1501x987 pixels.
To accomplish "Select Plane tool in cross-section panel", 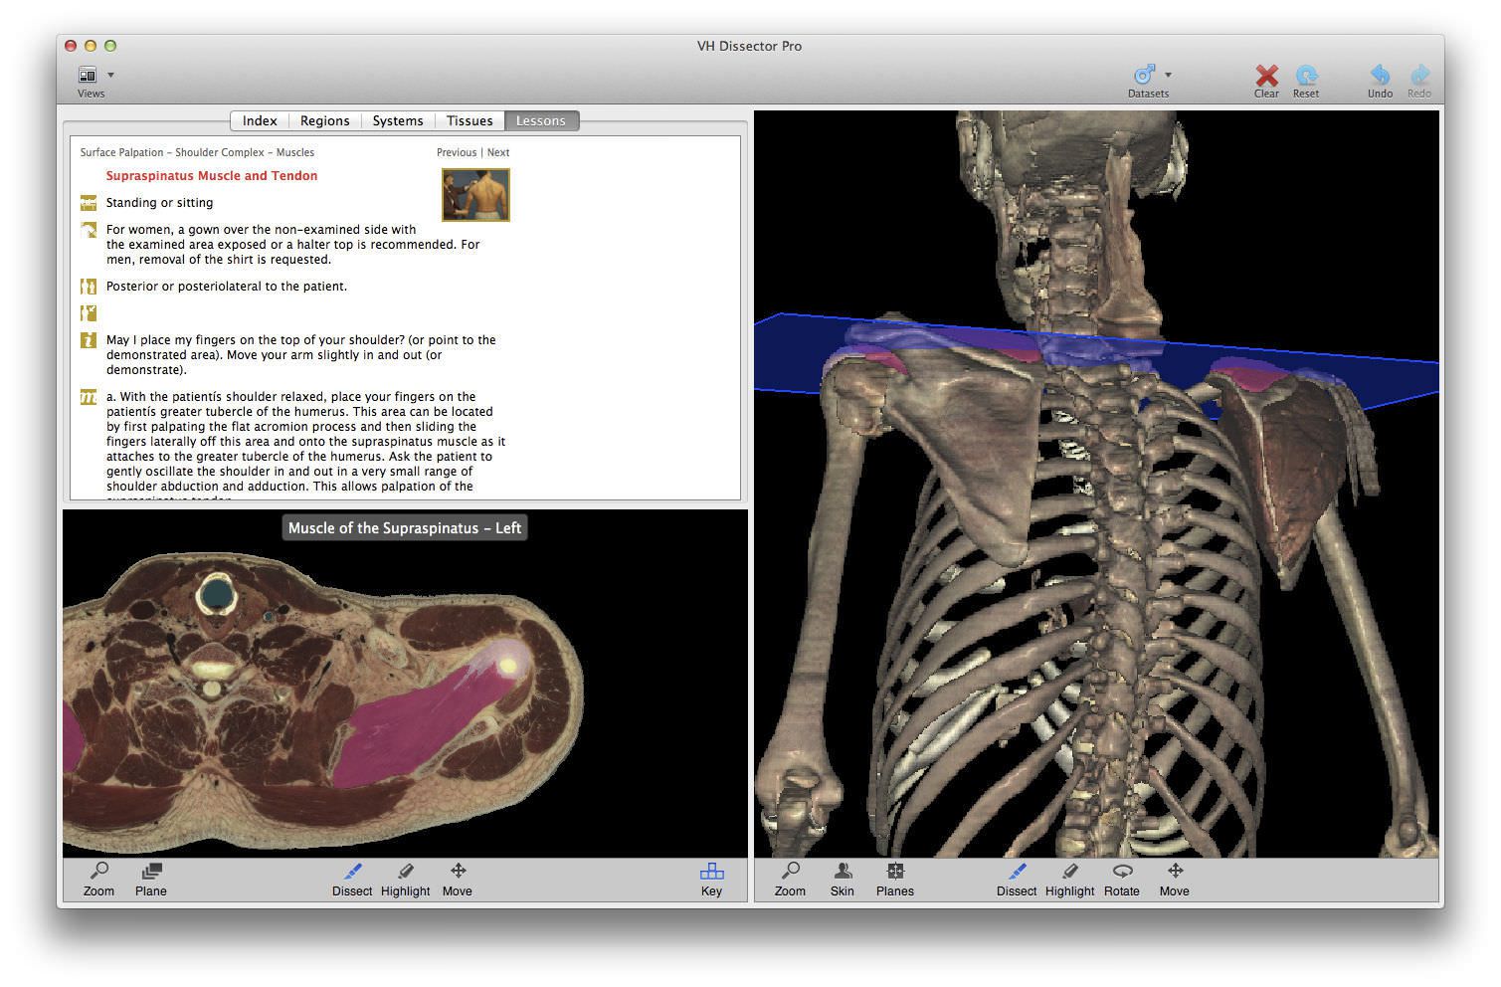I will coord(151,873).
